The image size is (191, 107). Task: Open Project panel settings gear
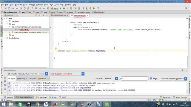pyautogui.click(x=44, y=15)
